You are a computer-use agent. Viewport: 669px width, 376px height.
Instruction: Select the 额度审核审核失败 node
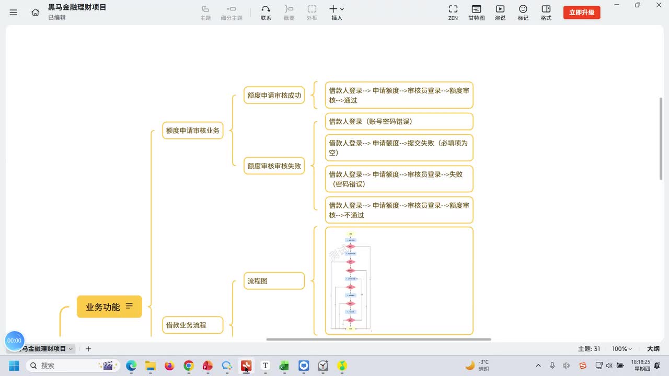point(274,166)
